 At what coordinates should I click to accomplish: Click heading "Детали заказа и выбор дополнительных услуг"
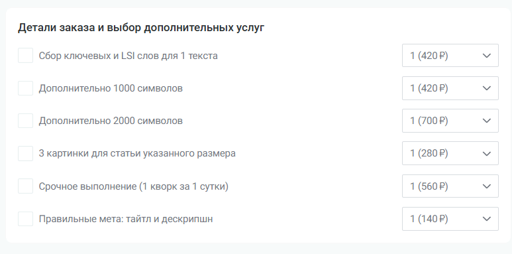(x=141, y=28)
